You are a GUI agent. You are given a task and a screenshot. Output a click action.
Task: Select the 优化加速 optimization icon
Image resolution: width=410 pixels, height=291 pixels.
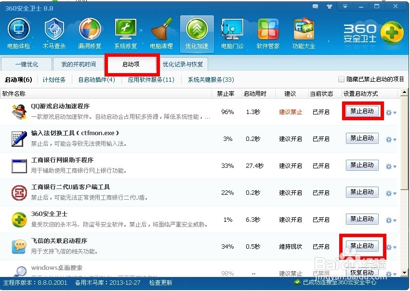197,34
